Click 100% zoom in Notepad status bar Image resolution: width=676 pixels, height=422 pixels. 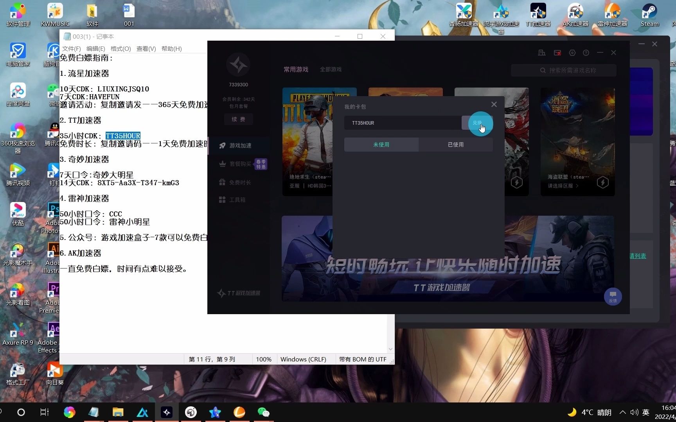[264, 359]
